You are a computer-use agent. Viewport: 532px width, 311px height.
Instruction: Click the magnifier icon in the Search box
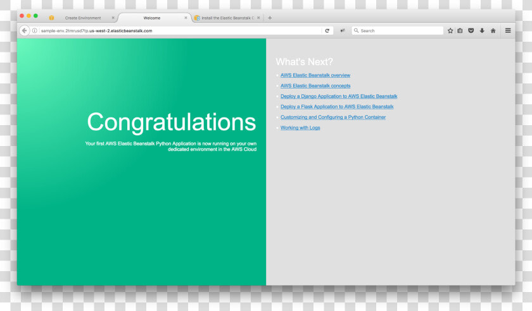pyautogui.click(x=356, y=30)
